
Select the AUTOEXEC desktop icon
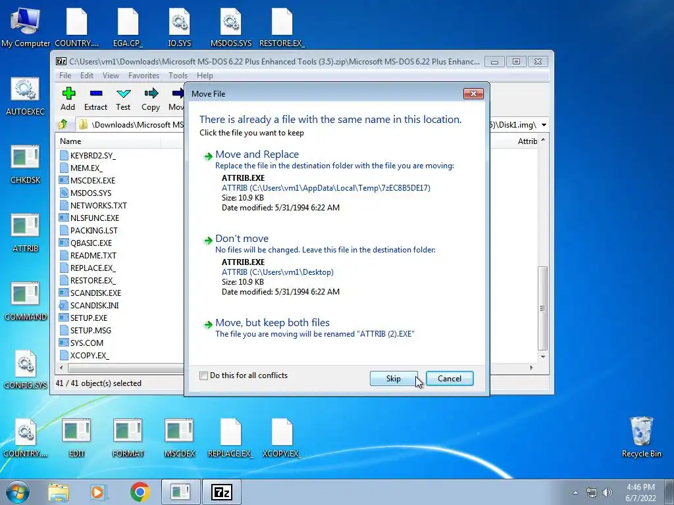26,96
